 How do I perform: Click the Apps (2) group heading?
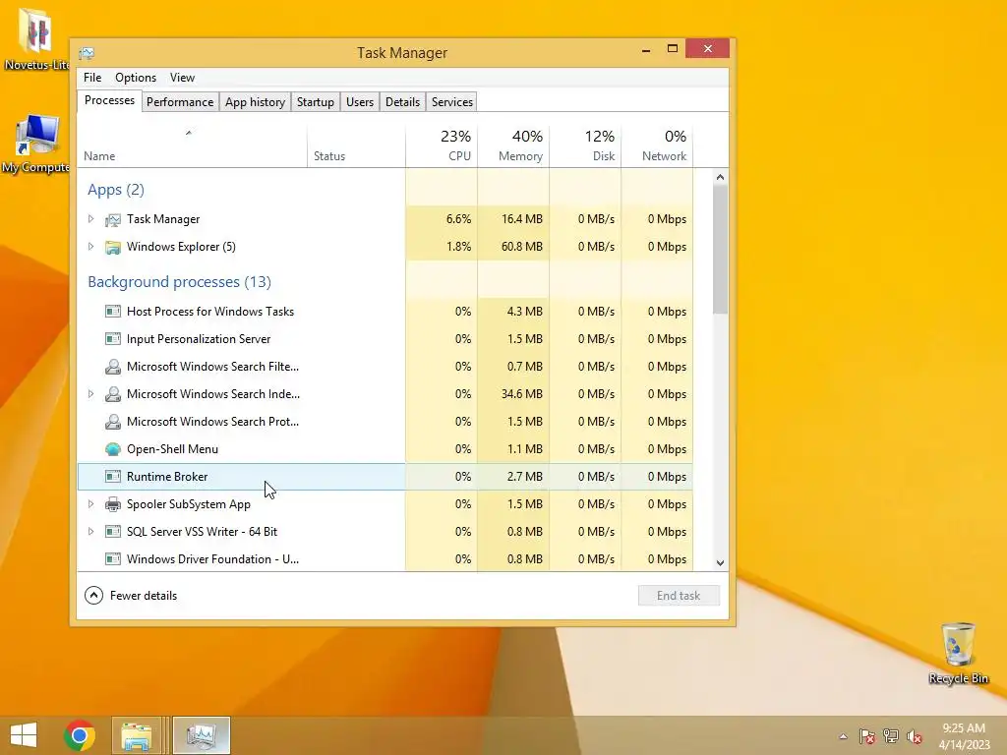(116, 190)
